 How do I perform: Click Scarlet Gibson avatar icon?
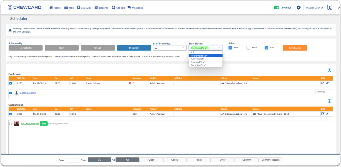point(16,93)
